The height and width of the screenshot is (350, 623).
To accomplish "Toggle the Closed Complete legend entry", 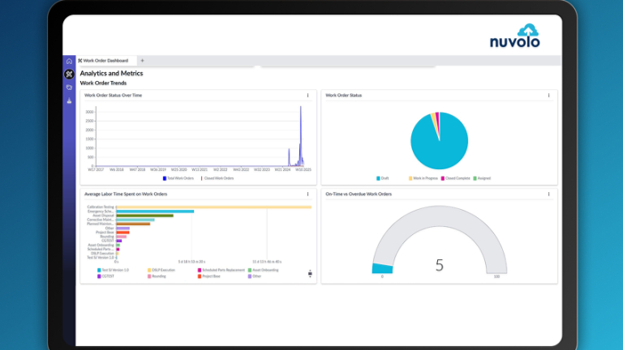I will tap(455, 178).
